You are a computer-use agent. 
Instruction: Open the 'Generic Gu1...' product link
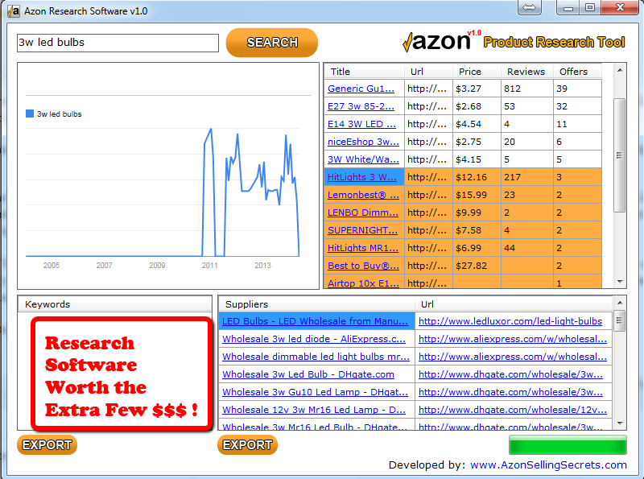pyautogui.click(x=361, y=89)
